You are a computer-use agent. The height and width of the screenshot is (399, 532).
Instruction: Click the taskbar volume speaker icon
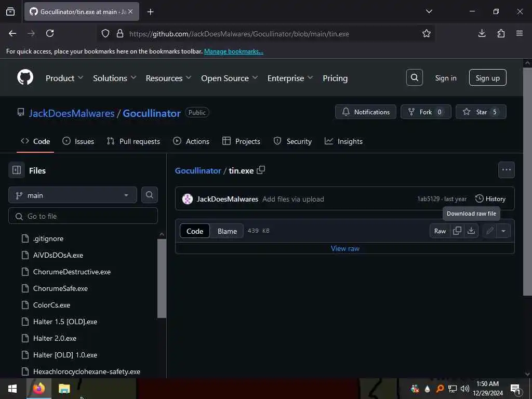(464, 389)
